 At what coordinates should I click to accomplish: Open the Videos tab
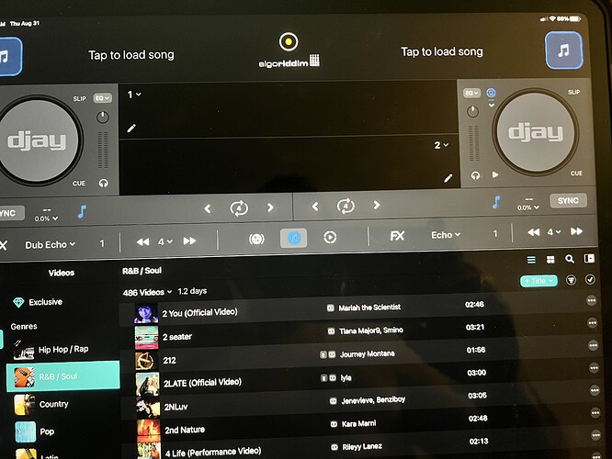tap(62, 273)
